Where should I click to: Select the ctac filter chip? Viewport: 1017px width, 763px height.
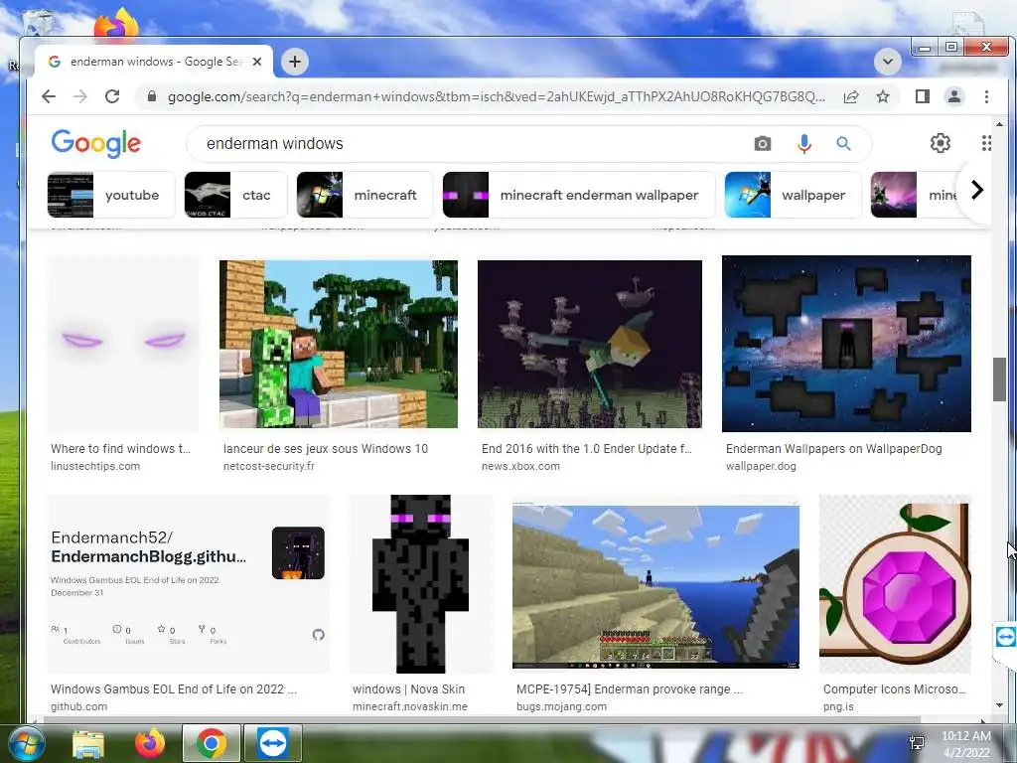(236, 195)
